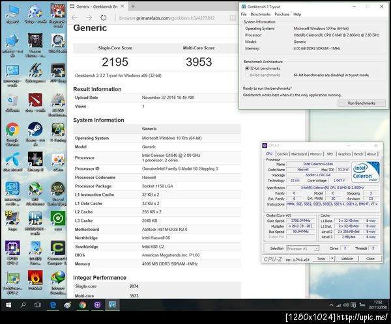Click the Windows Start button

coord(8,305)
